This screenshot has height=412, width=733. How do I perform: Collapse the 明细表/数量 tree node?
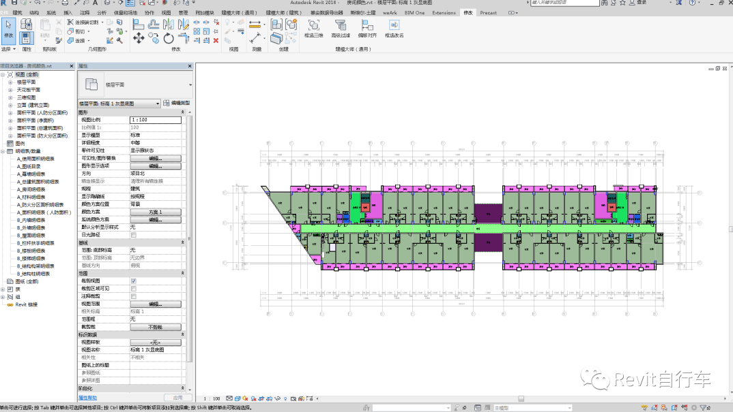tap(3, 151)
